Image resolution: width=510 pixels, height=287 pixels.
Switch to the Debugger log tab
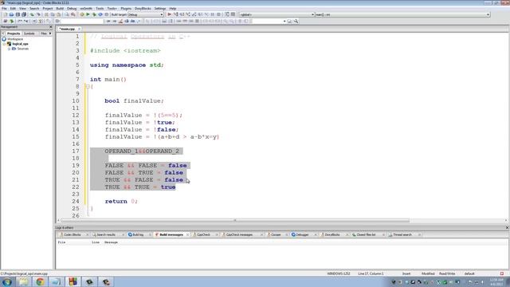[x=302, y=234]
